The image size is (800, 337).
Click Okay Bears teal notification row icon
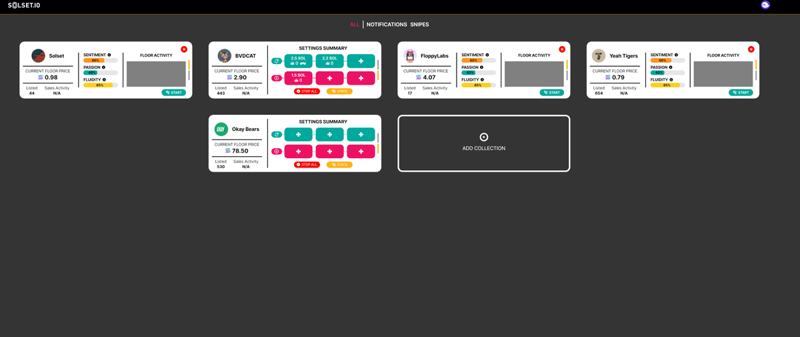tap(276, 135)
